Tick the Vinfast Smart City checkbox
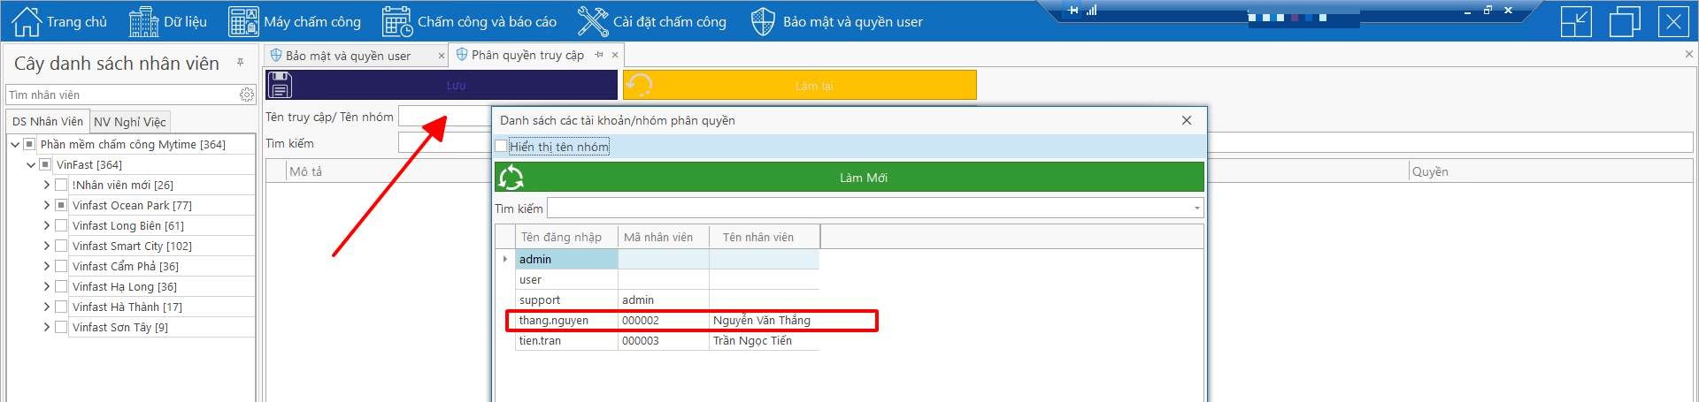 [x=61, y=246]
